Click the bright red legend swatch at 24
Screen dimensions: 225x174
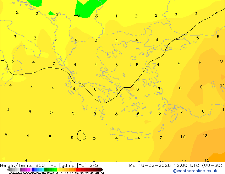[77, 169]
